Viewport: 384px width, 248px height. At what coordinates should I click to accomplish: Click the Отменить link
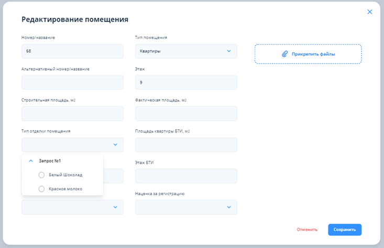307,230
